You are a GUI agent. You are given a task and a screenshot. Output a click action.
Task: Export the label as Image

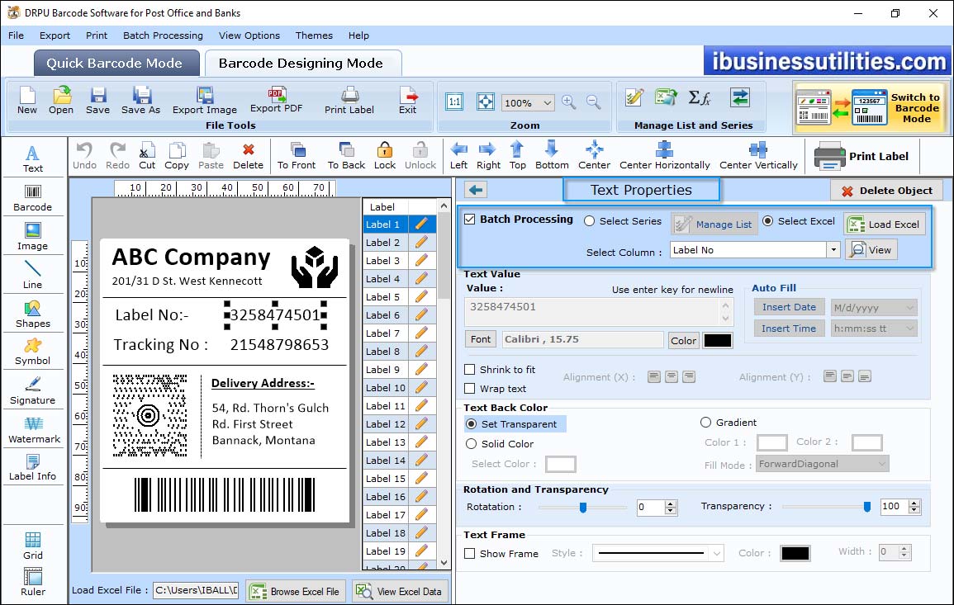[x=205, y=101]
